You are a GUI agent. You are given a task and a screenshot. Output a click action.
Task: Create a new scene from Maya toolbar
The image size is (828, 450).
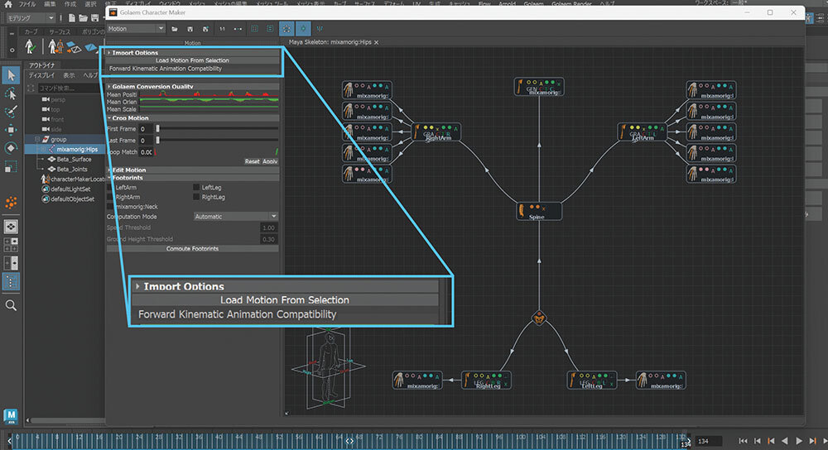click(72, 18)
